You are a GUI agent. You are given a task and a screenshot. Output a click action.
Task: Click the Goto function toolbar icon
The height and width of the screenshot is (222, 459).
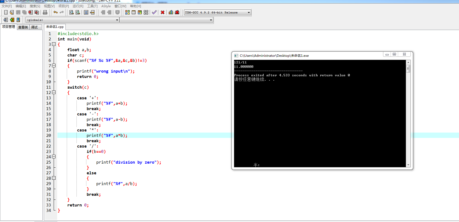(x=86, y=12)
